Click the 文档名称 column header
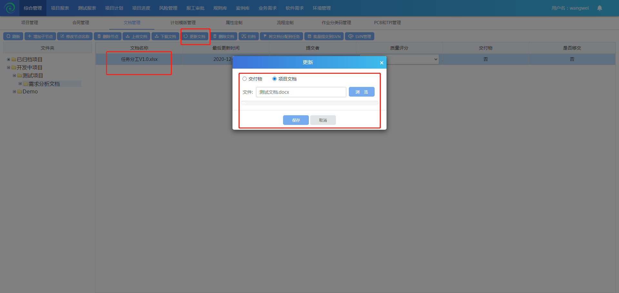Screen dimensions: 619x293 coord(139,48)
